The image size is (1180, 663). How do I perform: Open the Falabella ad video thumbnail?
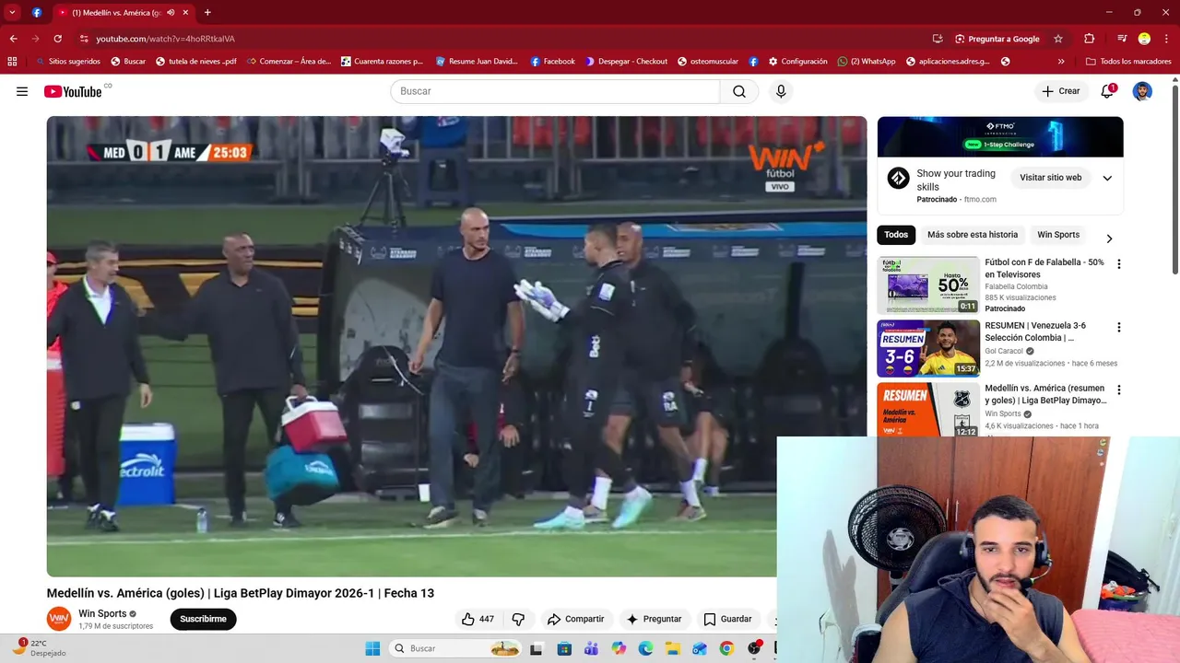point(928,285)
